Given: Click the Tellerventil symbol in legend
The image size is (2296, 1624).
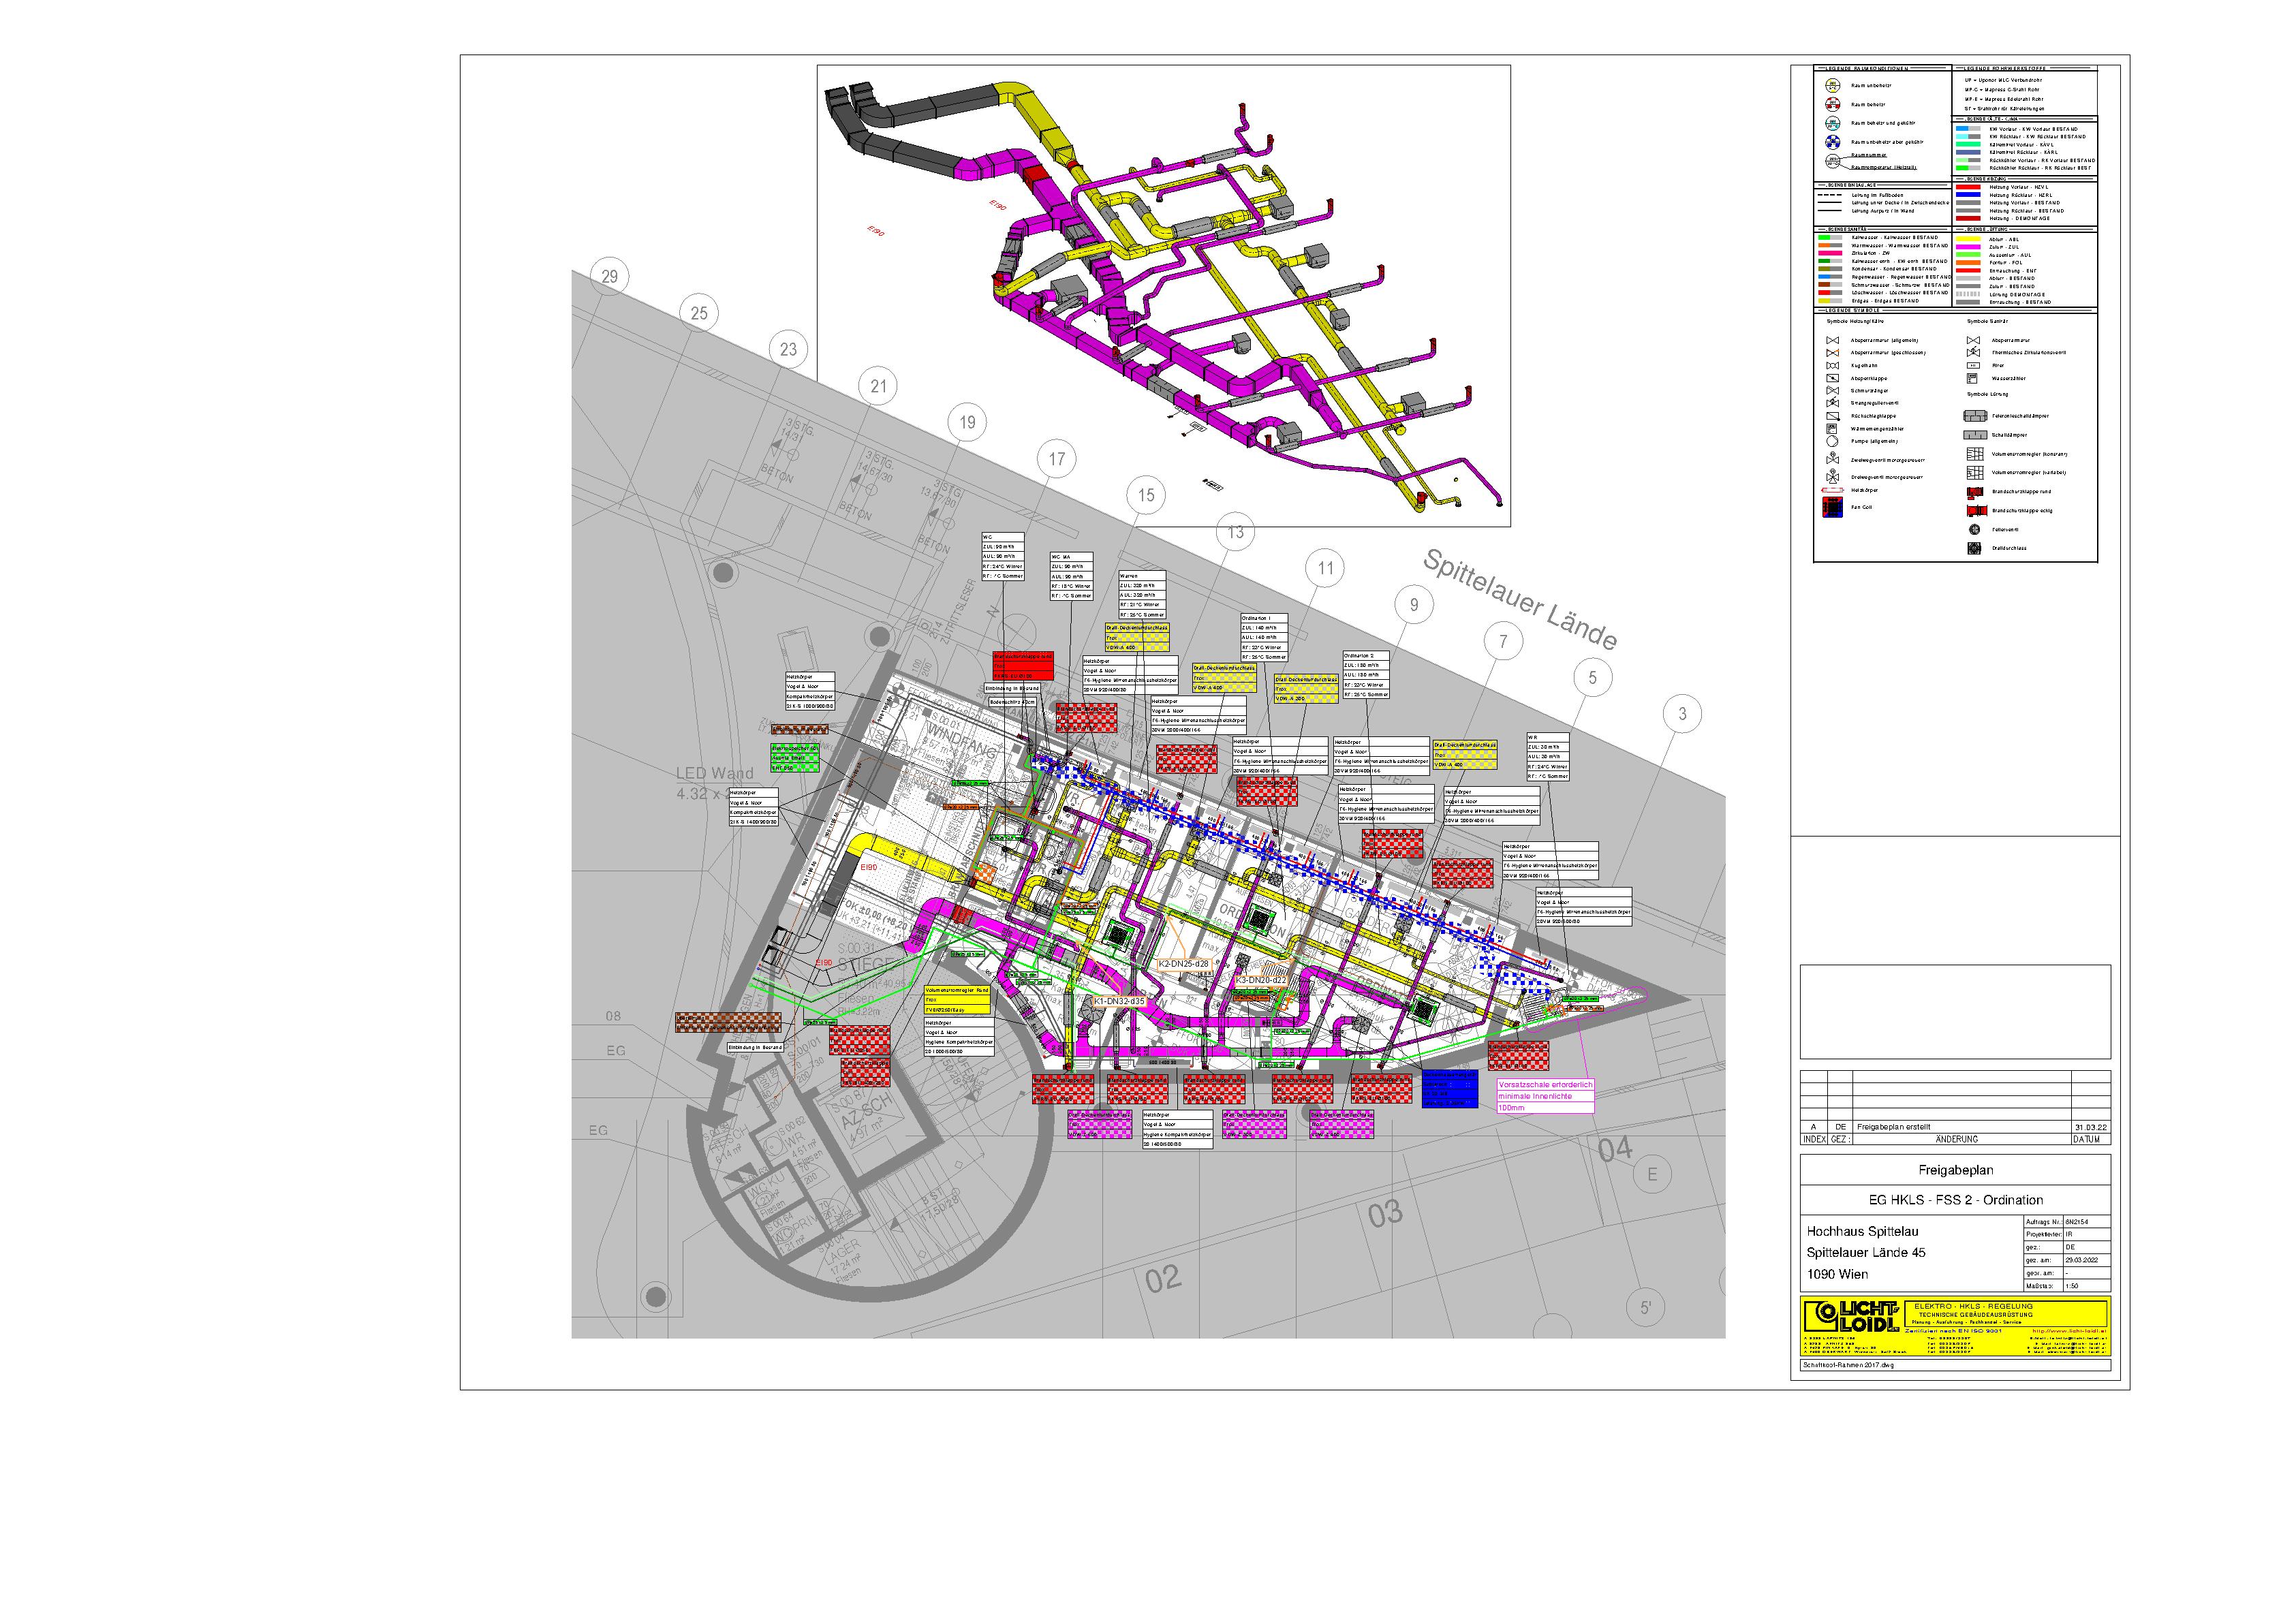Looking at the screenshot, I should click(x=1974, y=529).
